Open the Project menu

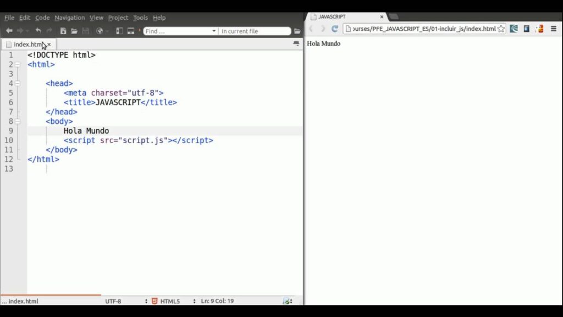coord(118,18)
